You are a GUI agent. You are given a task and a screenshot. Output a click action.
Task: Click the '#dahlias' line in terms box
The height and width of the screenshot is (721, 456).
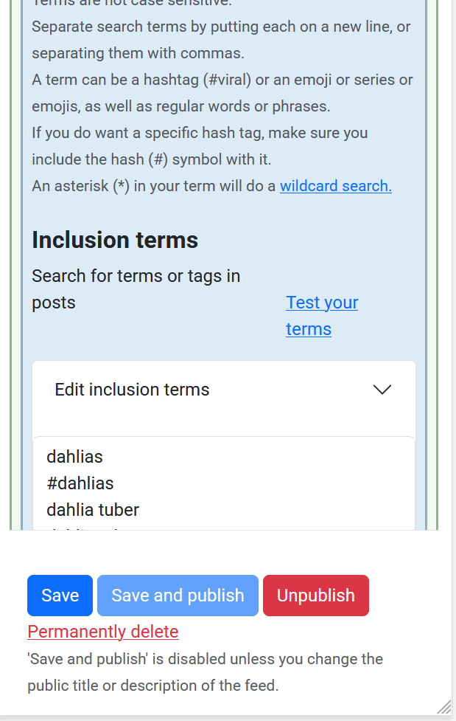tap(80, 483)
